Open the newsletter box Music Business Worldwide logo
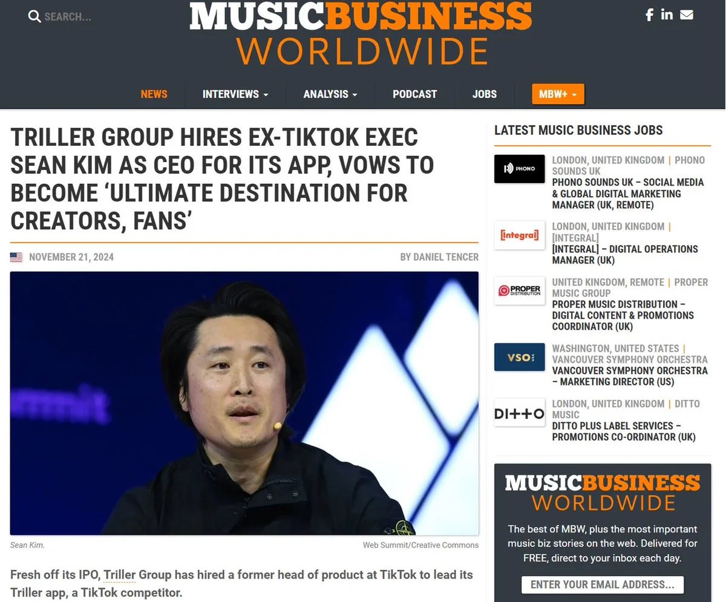Screen dimensions: 726x602 (x=603, y=492)
